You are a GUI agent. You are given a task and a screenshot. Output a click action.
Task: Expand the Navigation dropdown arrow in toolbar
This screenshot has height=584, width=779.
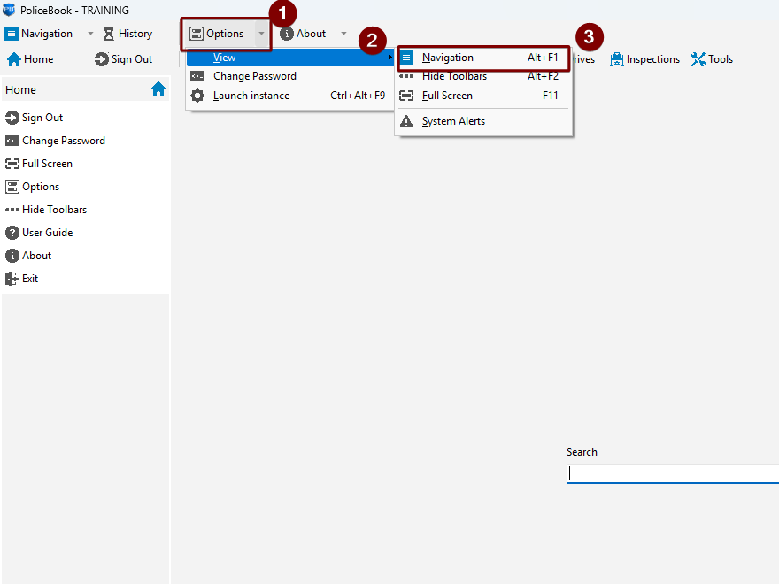[x=90, y=34]
